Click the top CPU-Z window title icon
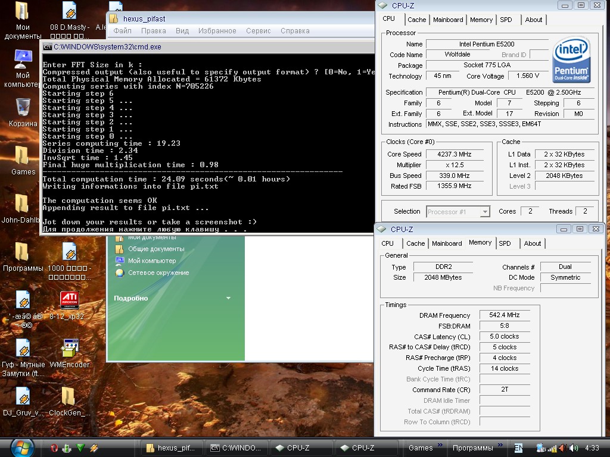The width and height of the screenshot is (610, 457). point(383,5)
